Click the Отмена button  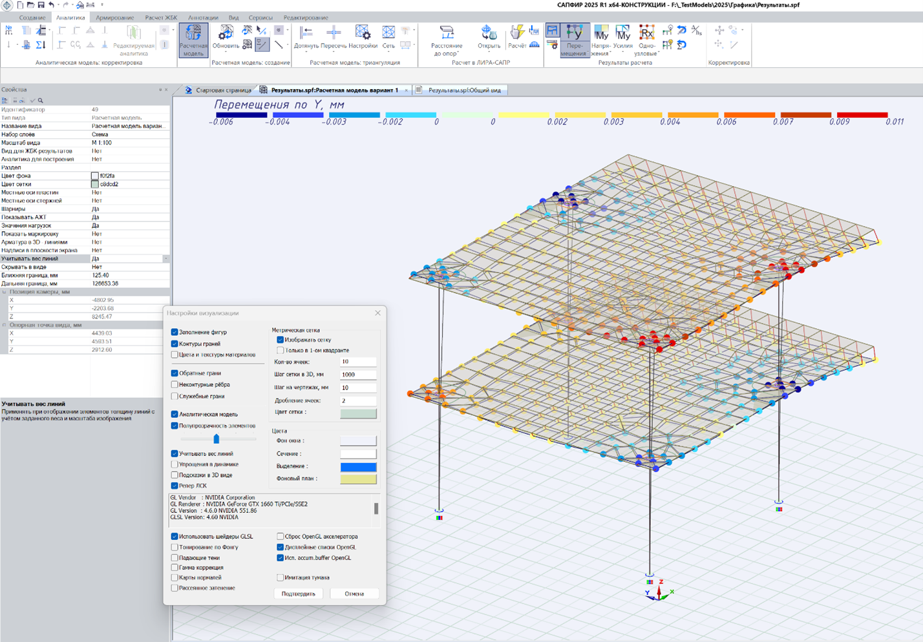pyautogui.click(x=354, y=594)
